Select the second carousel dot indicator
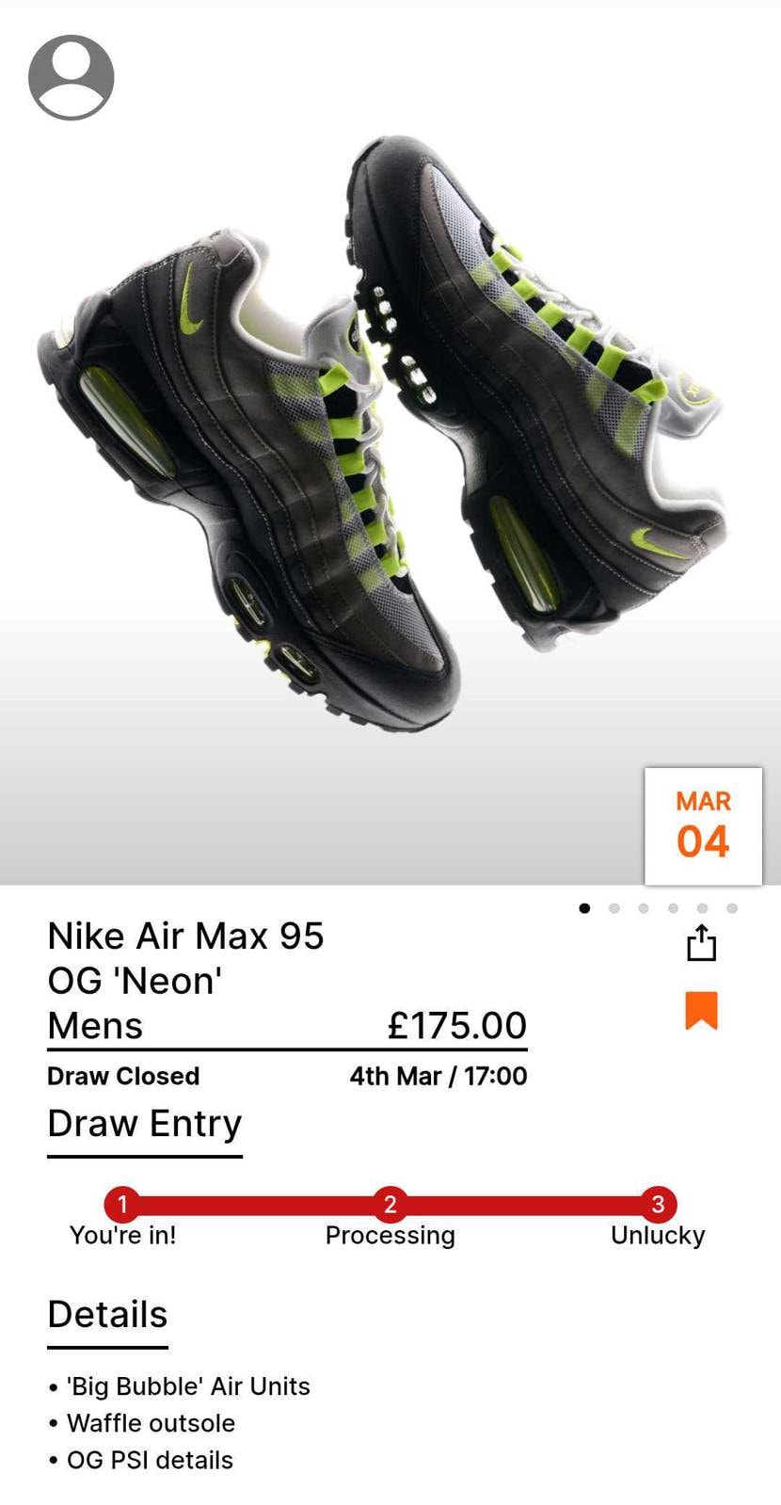This screenshot has height=1505, width=781. tap(614, 908)
